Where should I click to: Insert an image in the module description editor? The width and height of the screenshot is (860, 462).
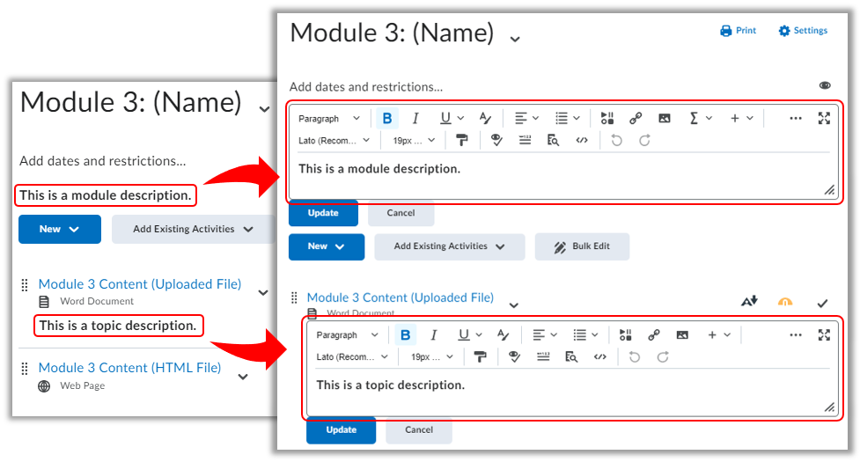[665, 119]
